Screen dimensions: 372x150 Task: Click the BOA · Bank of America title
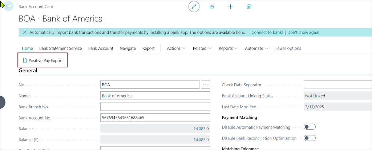(61, 19)
